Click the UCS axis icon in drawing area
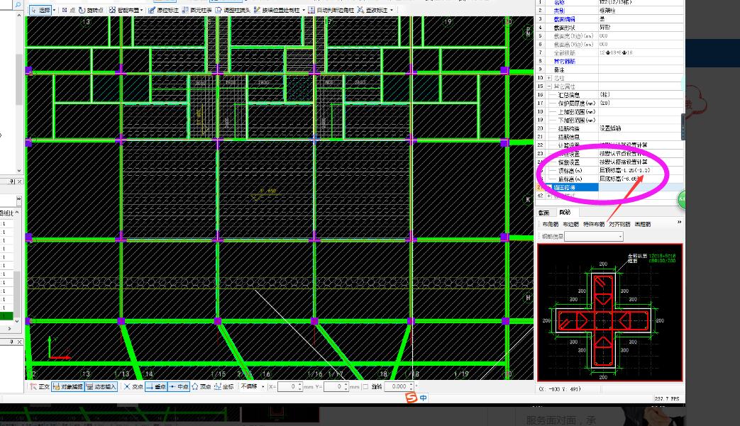This screenshot has width=740, height=426. click(x=59, y=349)
